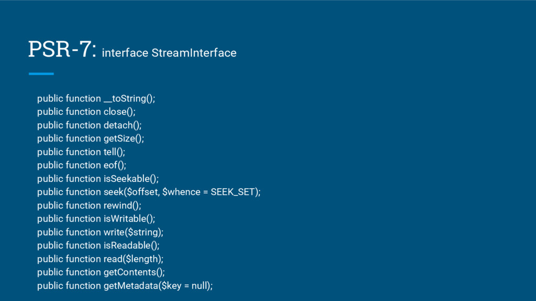Screen dimensions: 536x301
Task: Click the word StreamInterface in heading
Action: tap(194, 53)
